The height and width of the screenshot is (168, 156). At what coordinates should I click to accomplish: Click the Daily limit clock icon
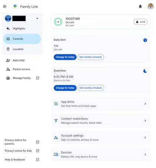pos(145,40)
